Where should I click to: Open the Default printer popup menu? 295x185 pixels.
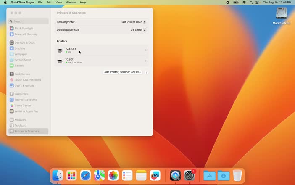tap(133, 22)
